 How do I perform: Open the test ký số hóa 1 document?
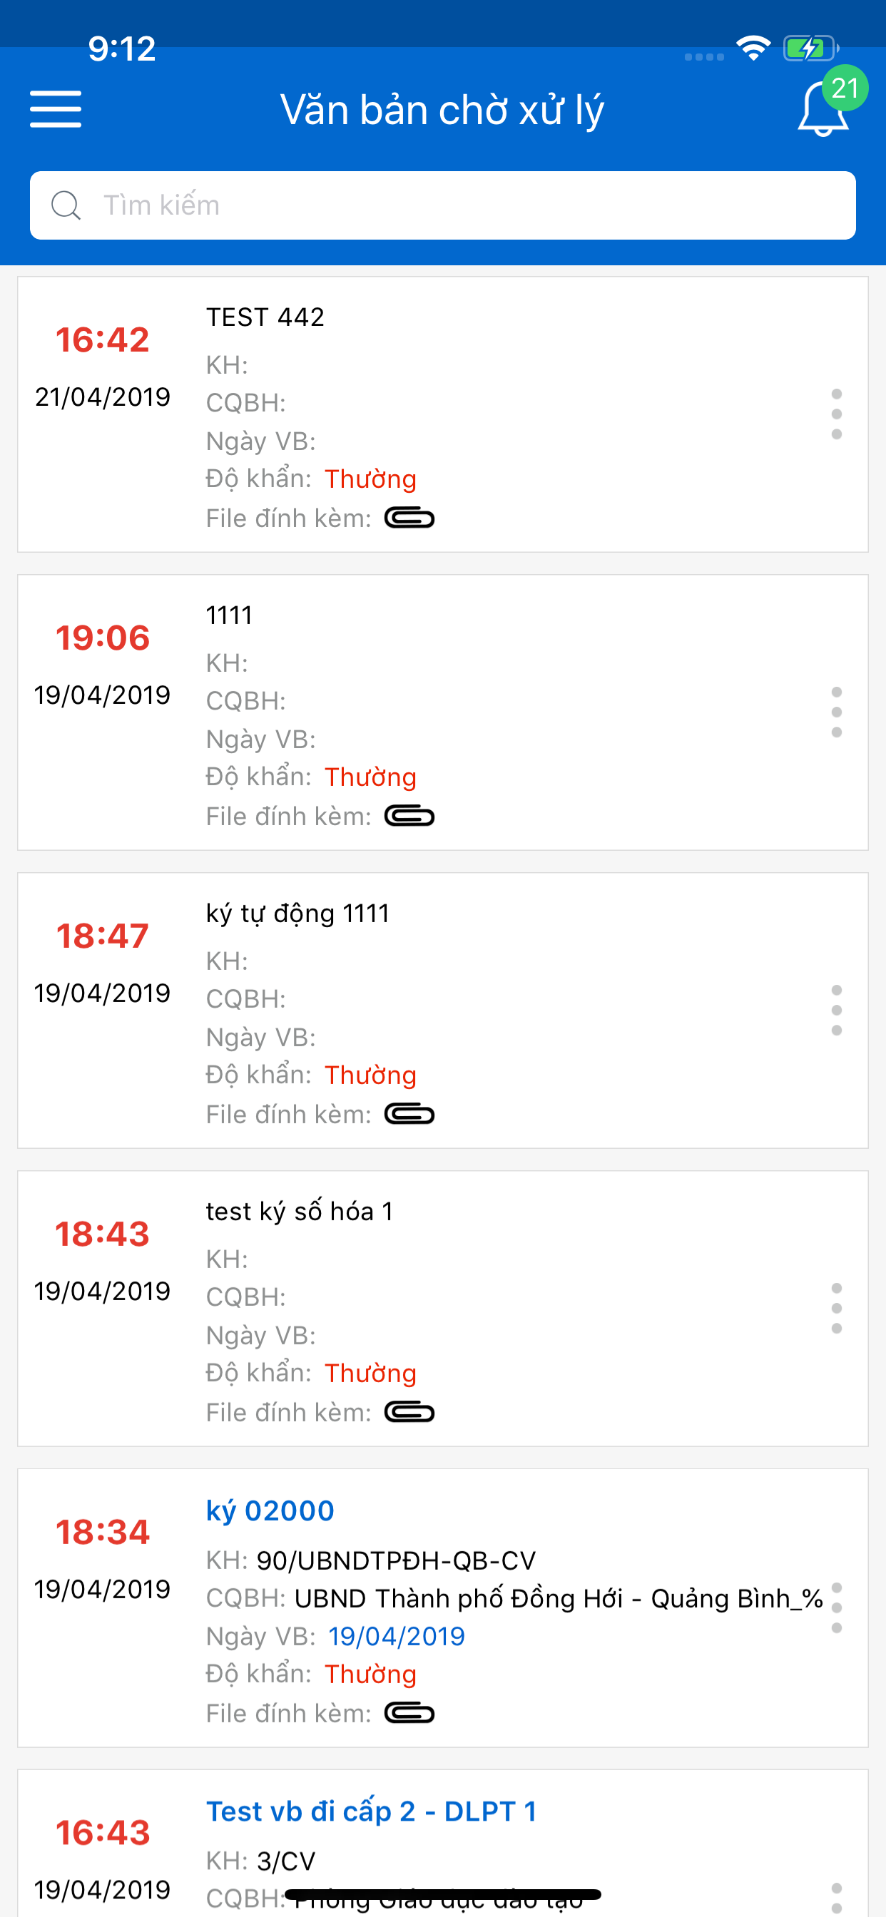coord(300,1212)
